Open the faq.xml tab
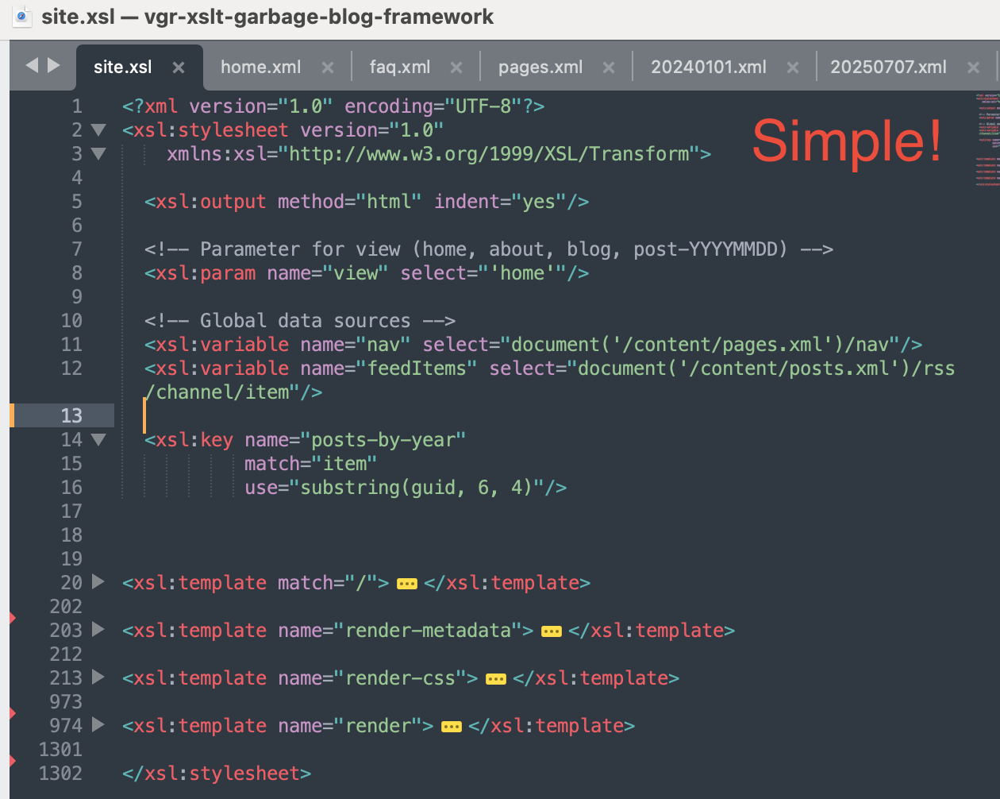 click(399, 68)
